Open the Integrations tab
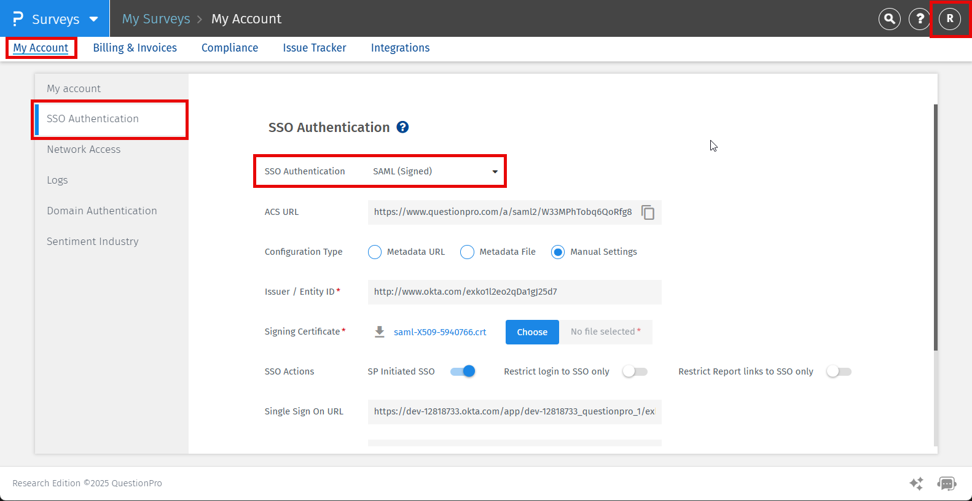The image size is (972, 501). click(400, 48)
